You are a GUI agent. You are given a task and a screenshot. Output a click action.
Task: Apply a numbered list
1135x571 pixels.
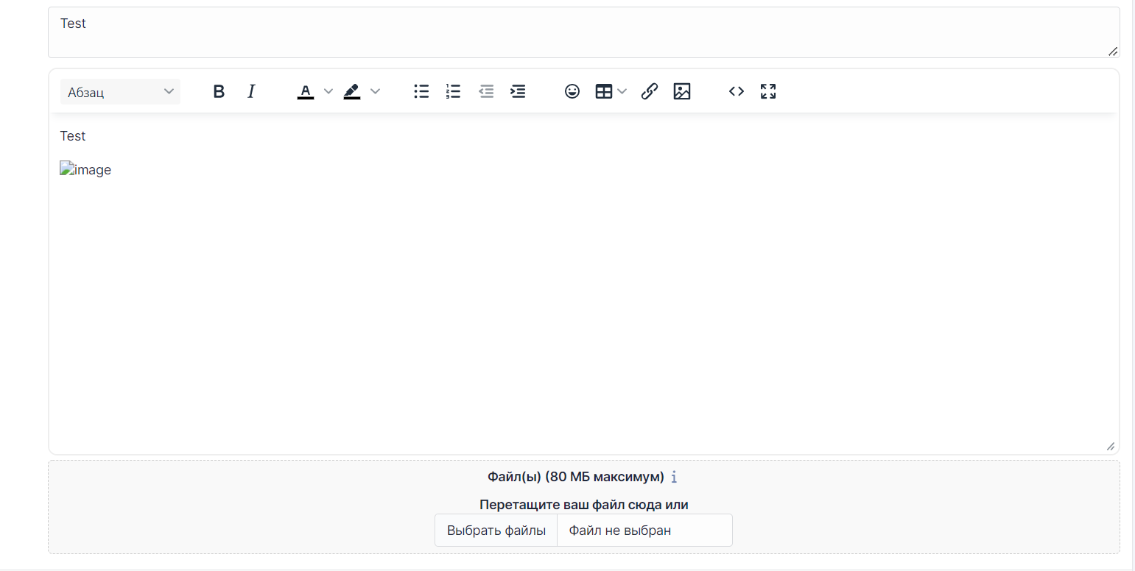[x=453, y=91]
